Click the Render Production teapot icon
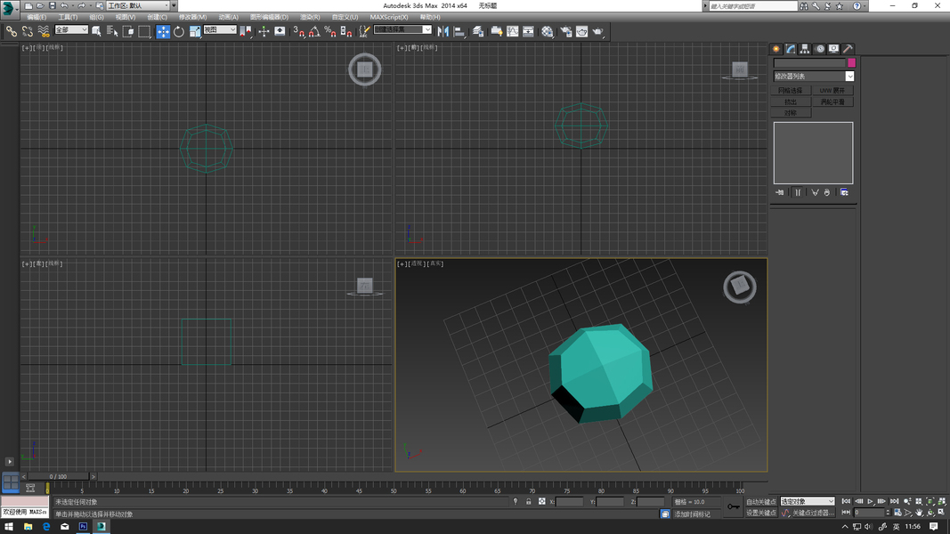950x534 pixels. pos(598,31)
